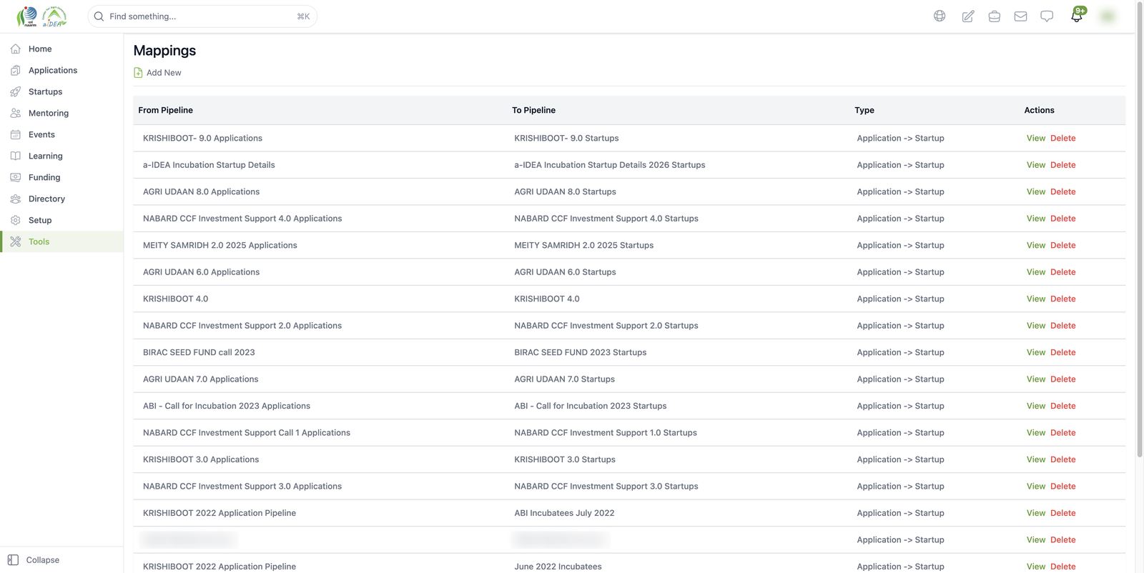Click the Learning book icon

tap(16, 156)
